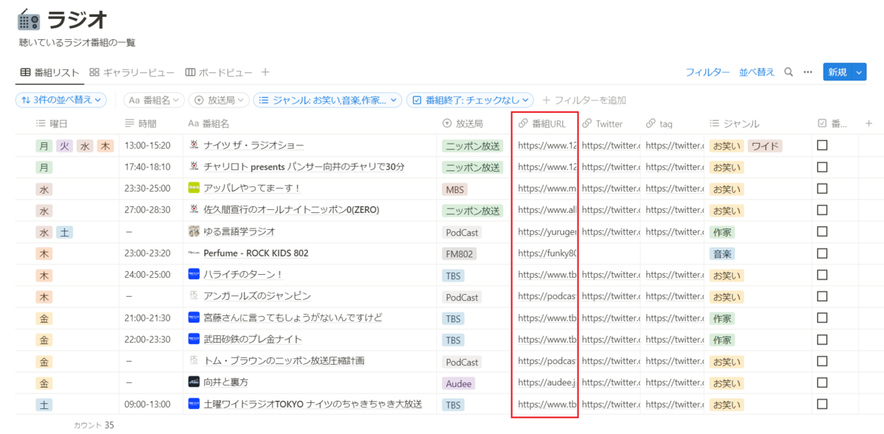Click the 音楽 genre tag
This screenshot has height=434, width=884.
pyautogui.click(x=722, y=253)
